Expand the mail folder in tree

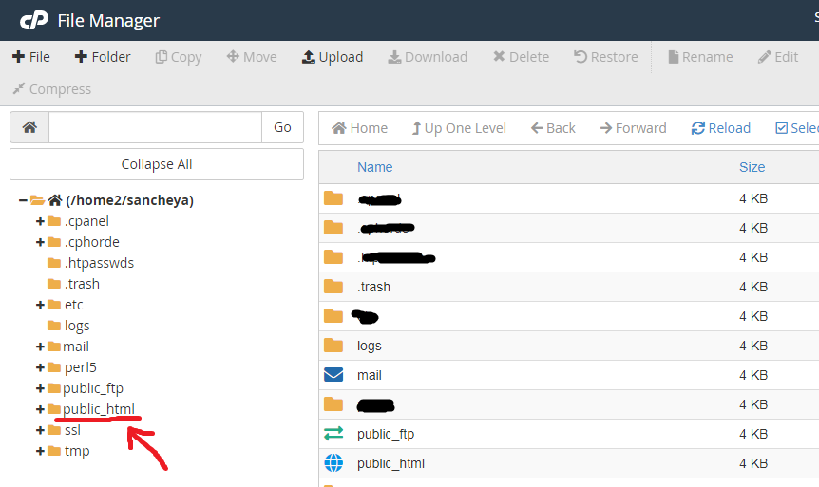click(x=40, y=347)
